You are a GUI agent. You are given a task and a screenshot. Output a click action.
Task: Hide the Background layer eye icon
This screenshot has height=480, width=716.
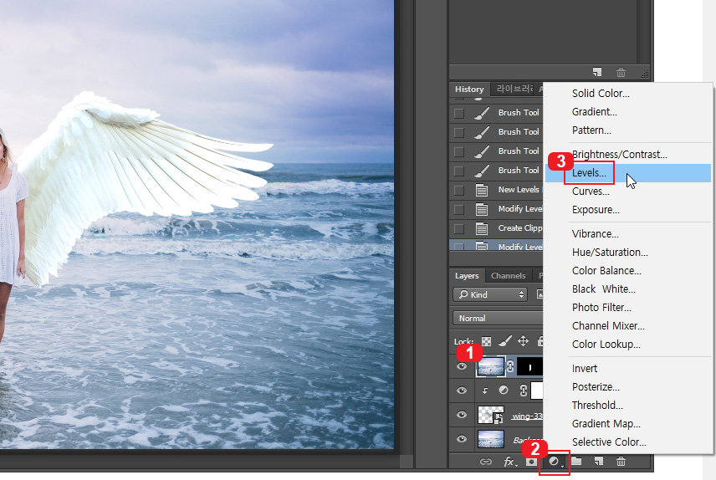tap(462, 439)
